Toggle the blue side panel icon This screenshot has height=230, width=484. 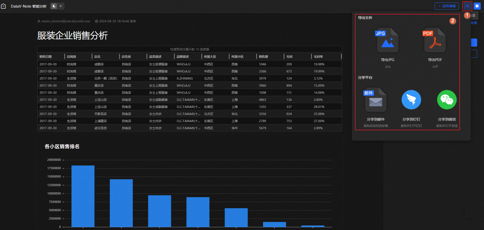coord(477,6)
